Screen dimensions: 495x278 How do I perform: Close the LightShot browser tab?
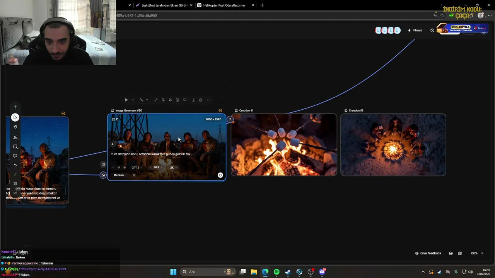(x=191, y=5)
